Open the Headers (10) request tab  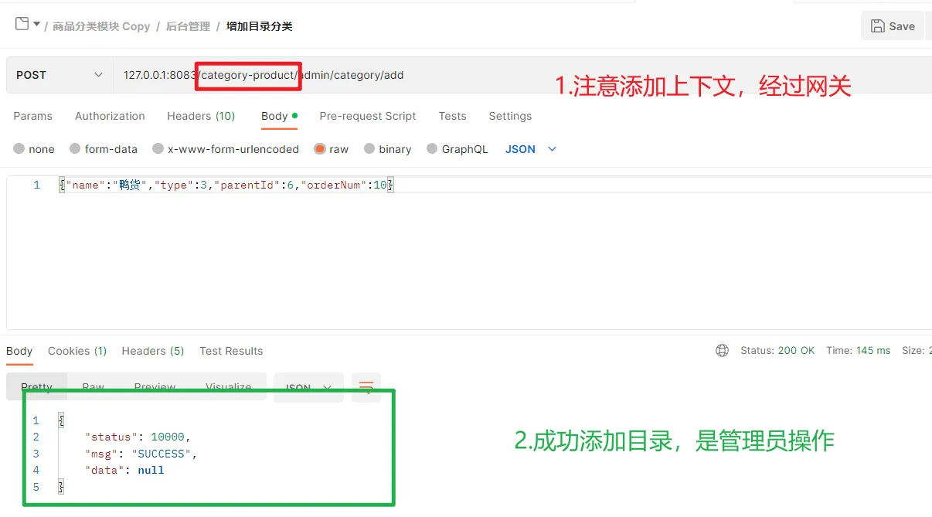(x=201, y=116)
